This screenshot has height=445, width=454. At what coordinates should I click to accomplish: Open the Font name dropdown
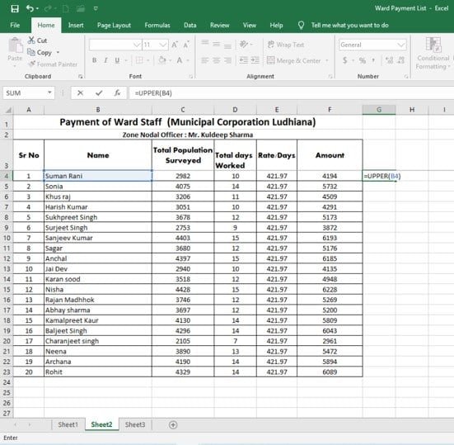[137, 45]
